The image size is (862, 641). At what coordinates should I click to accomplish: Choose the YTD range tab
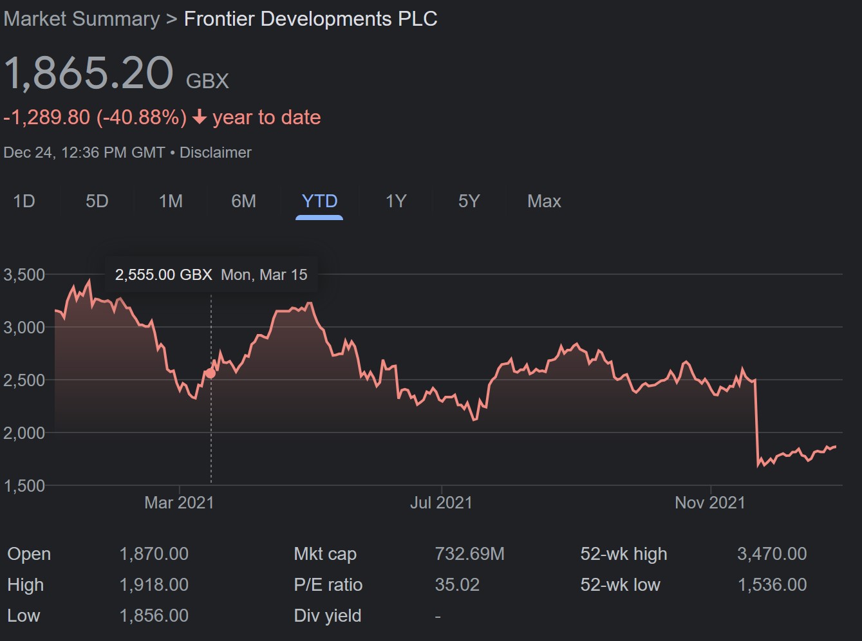[x=319, y=201]
